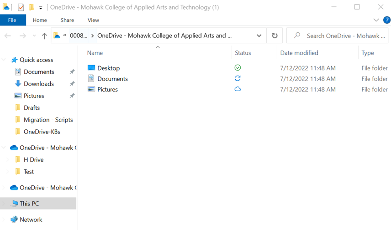
Task: Sort by Date modified column header
Action: click(299, 53)
